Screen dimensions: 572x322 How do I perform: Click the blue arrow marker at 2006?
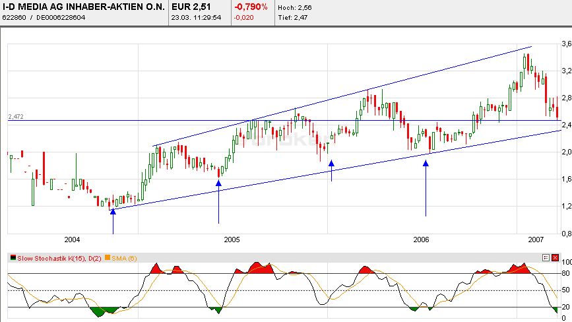pyautogui.click(x=426, y=188)
